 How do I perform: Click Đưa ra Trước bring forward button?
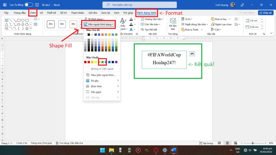(190, 30)
